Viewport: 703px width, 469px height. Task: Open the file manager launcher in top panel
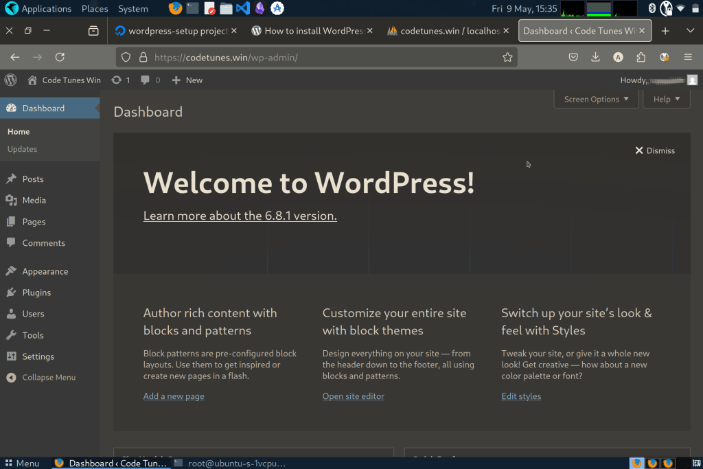point(226,8)
